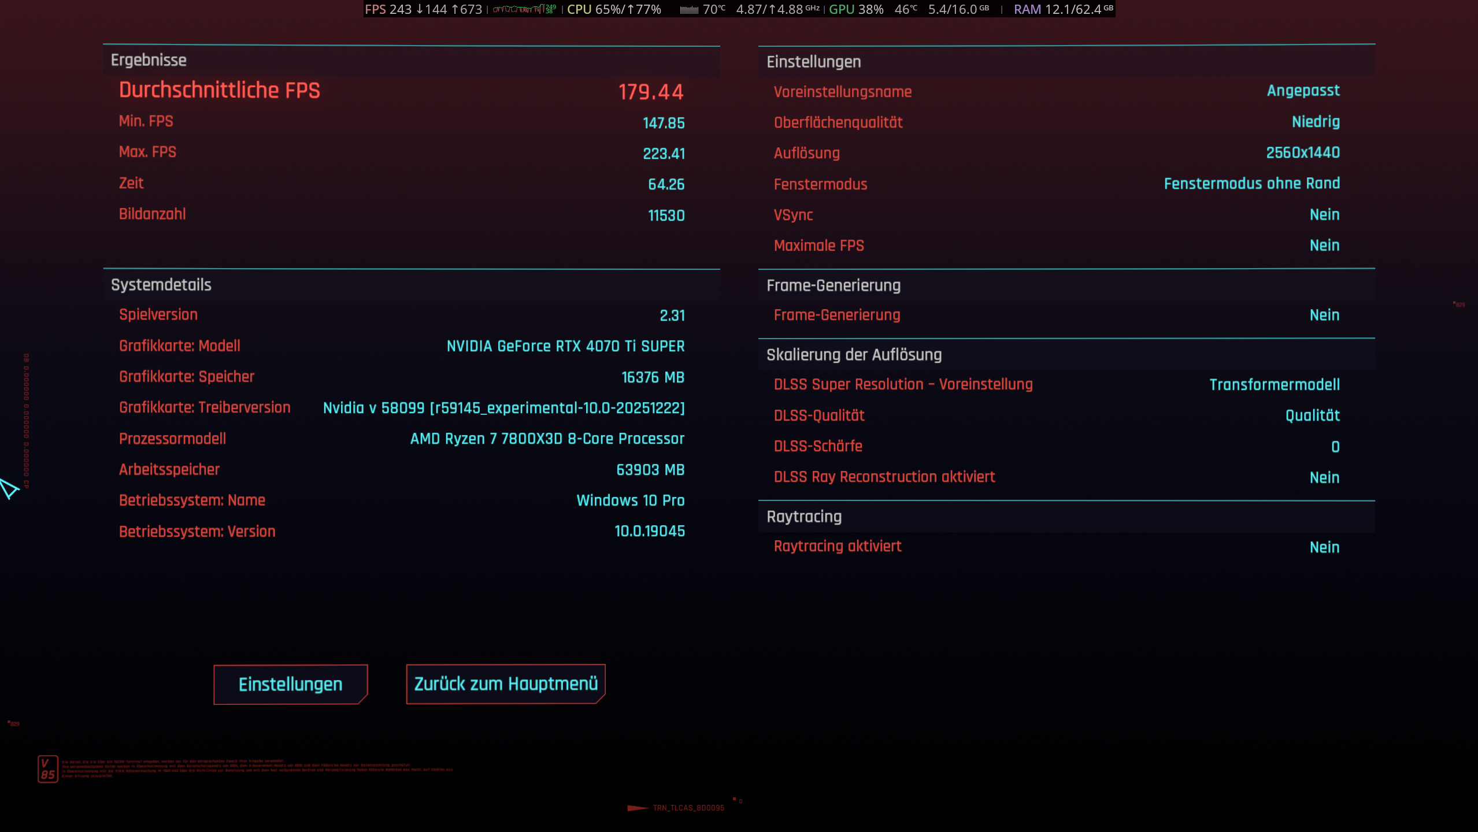
Task: Click CPU load bars icon in overlay
Action: [x=688, y=10]
